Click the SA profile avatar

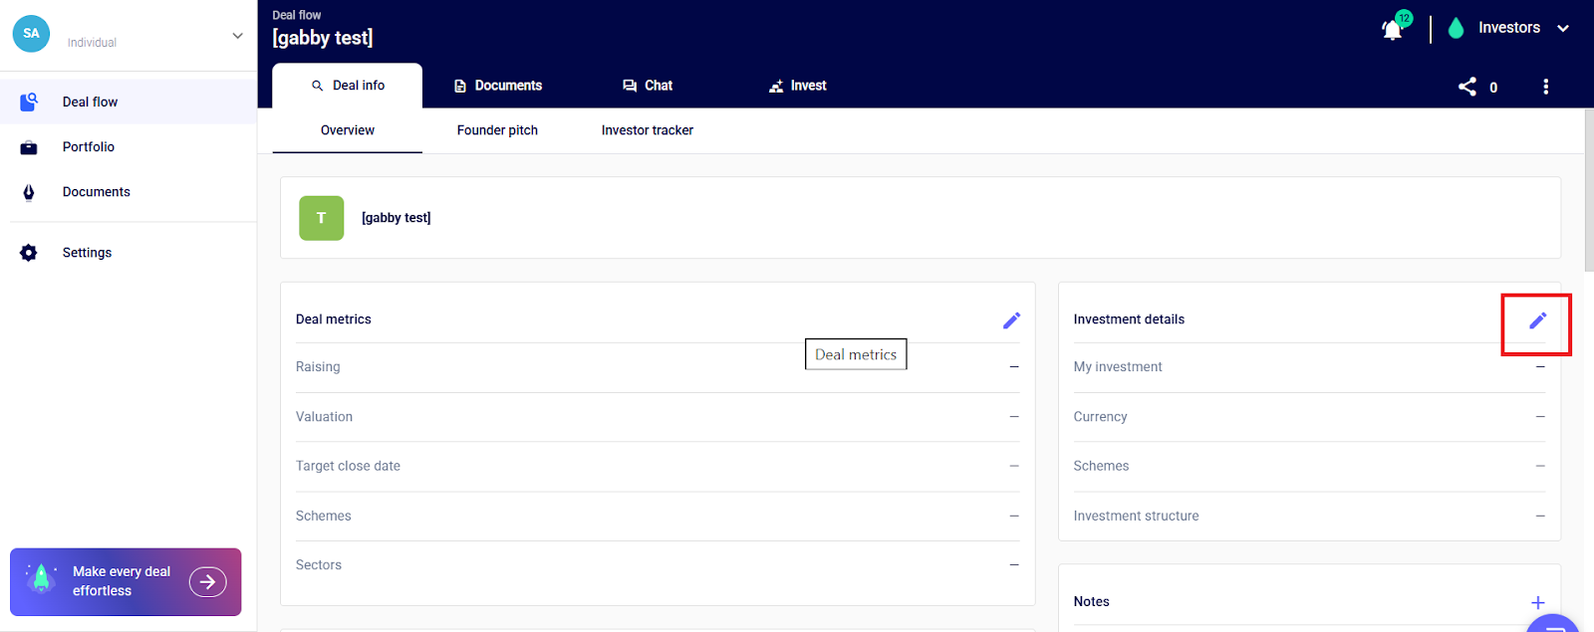(x=31, y=34)
